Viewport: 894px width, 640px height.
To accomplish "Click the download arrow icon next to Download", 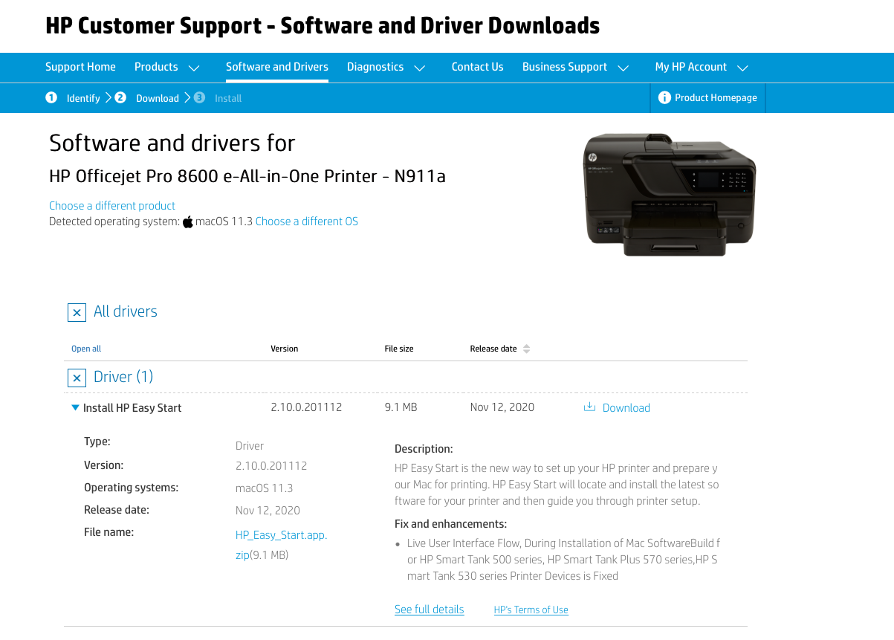I will click(590, 407).
